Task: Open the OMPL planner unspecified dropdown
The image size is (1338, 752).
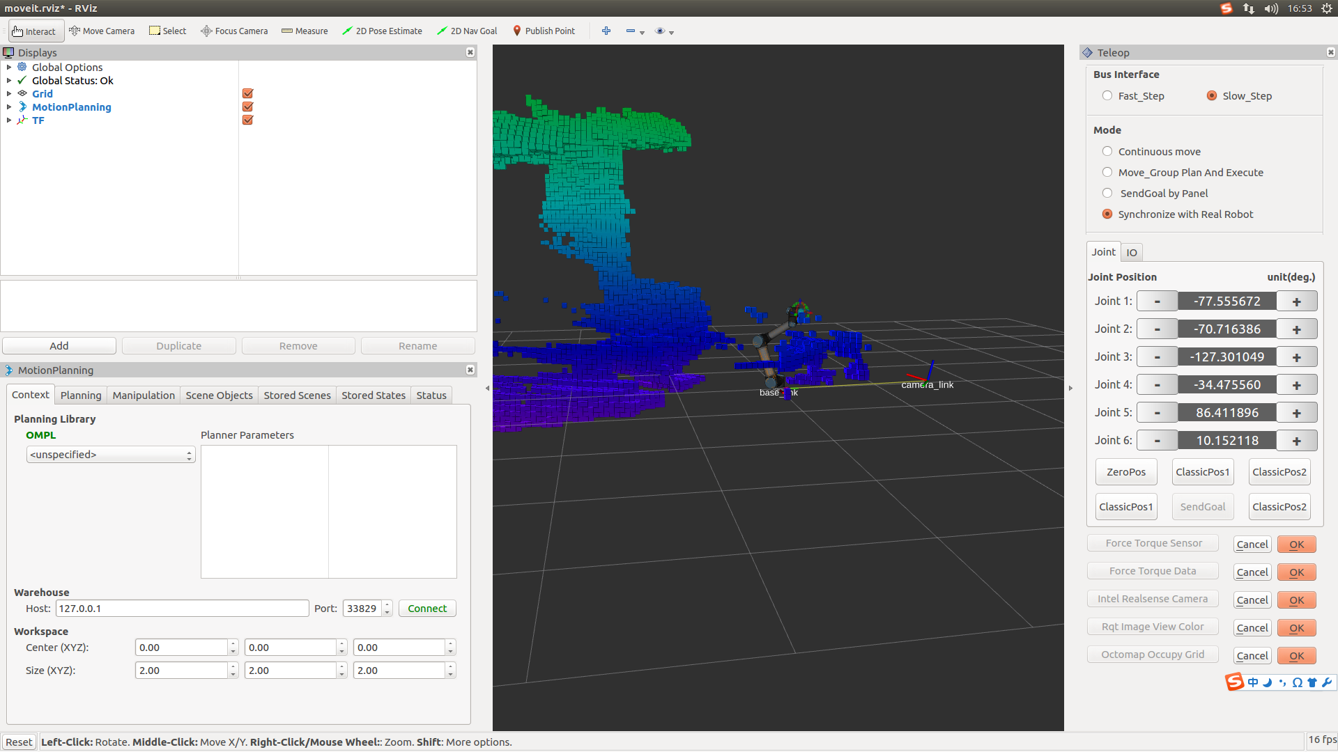Action: click(111, 455)
